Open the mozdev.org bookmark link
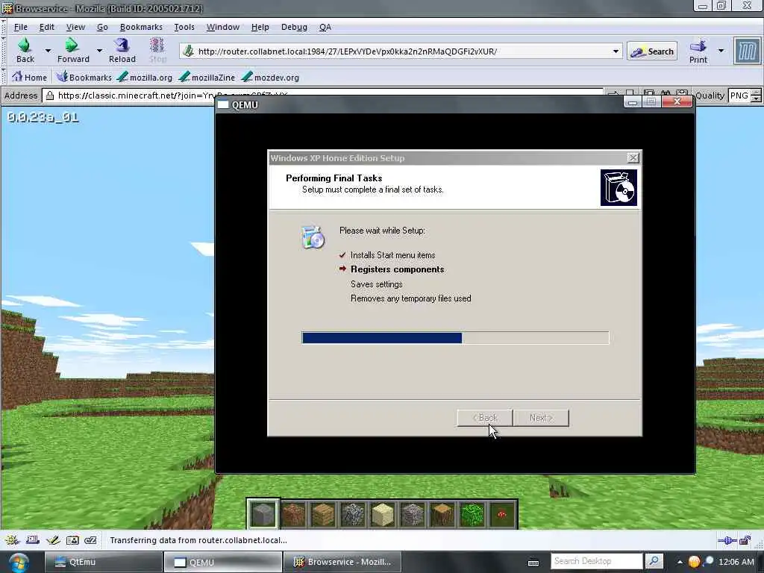 [270, 77]
